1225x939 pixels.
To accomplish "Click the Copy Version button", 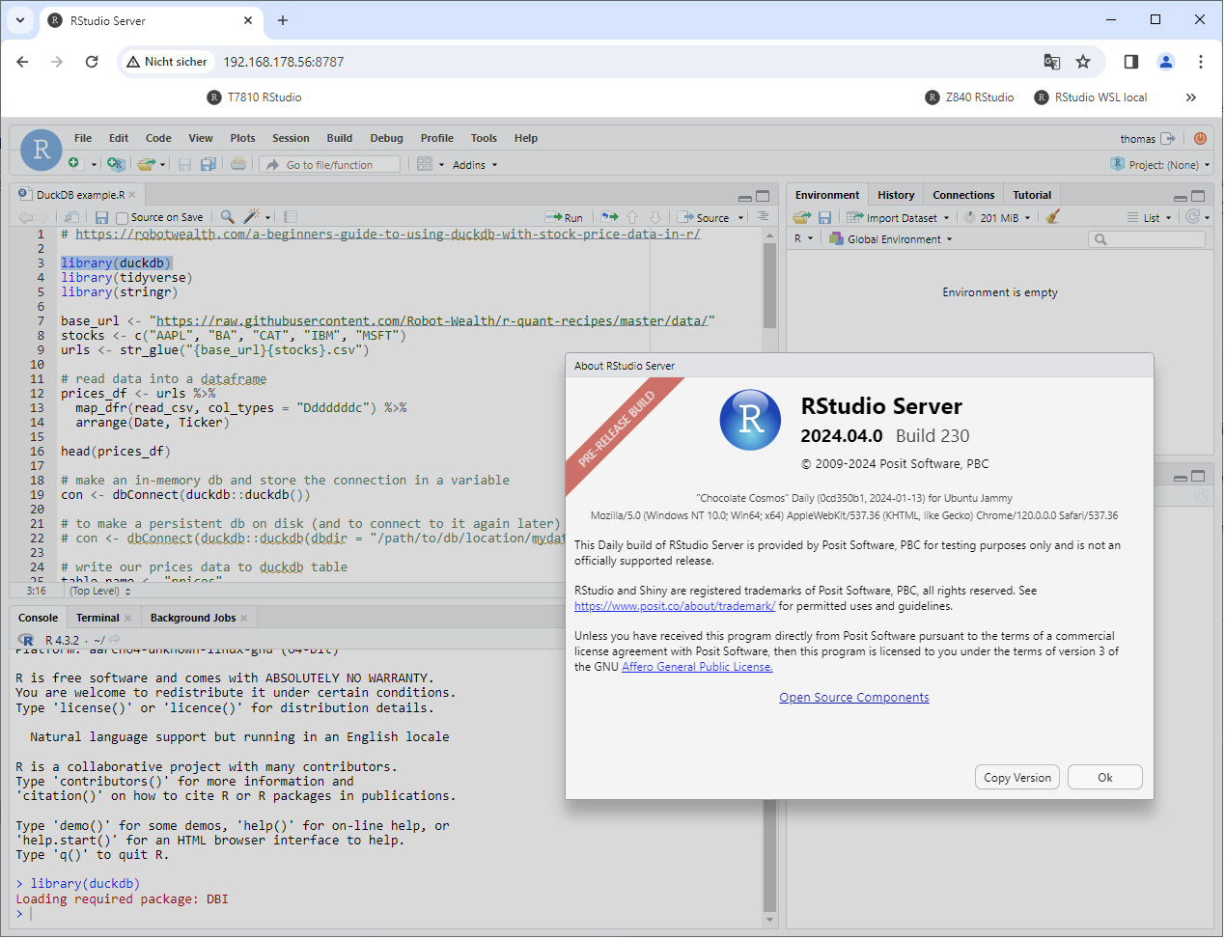I will [x=1016, y=778].
